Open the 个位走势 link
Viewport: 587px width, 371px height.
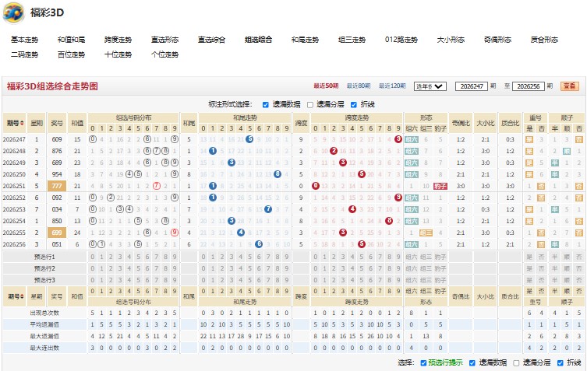tap(164, 54)
